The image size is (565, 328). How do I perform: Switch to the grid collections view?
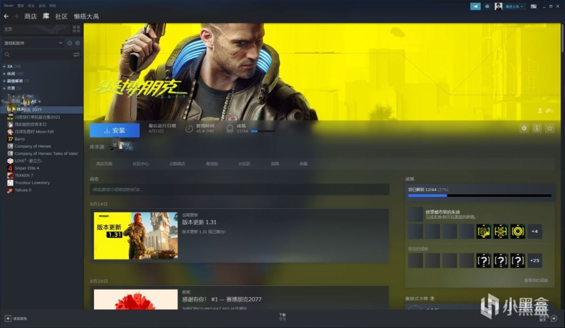(76, 29)
